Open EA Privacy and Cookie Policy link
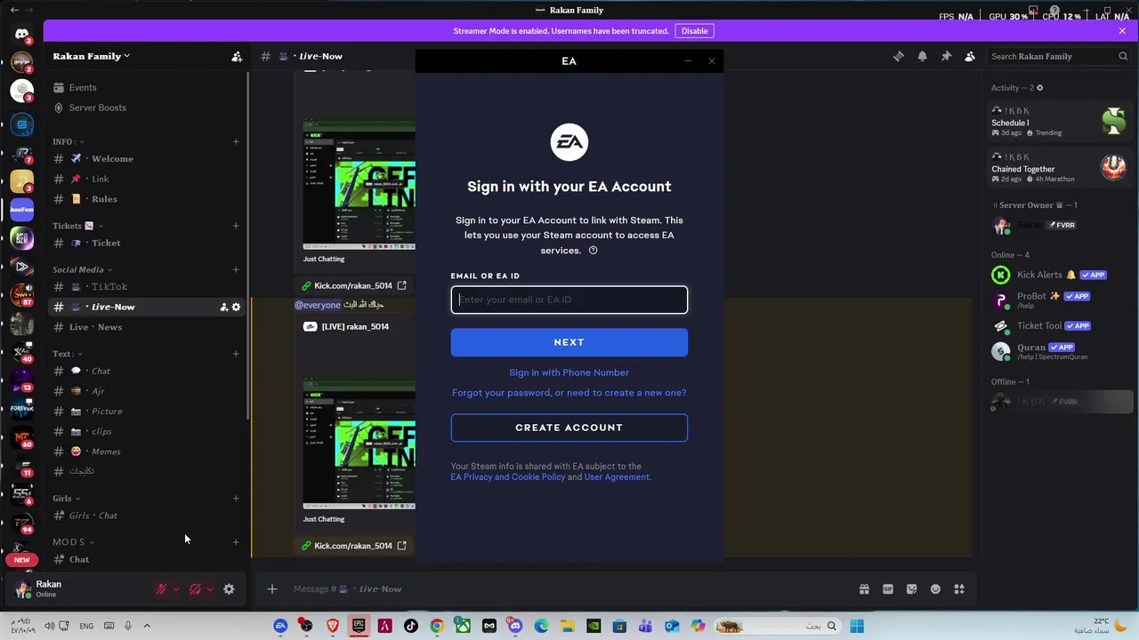1139x640 pixels. pos(507,477)
